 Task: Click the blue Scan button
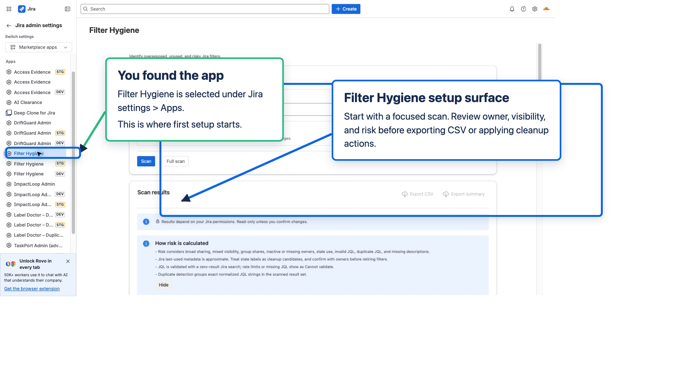[x=146, y=161]
